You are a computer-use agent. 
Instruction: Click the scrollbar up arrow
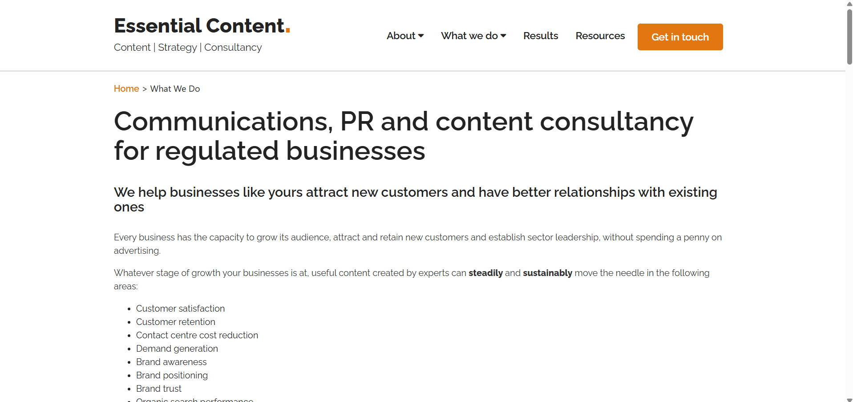coord(849,4)
